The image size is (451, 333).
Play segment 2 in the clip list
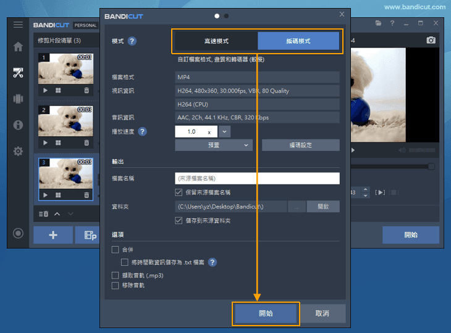pyautogui.click(x=45, y=142)
